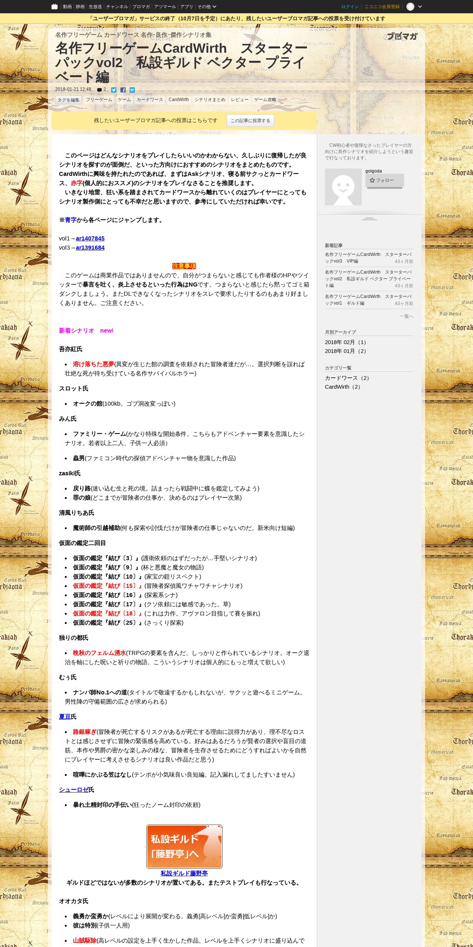Click the golgoda username text
The height and width of the screenshot is (947, 473).
pyautogui.click(x=374, y=171)
